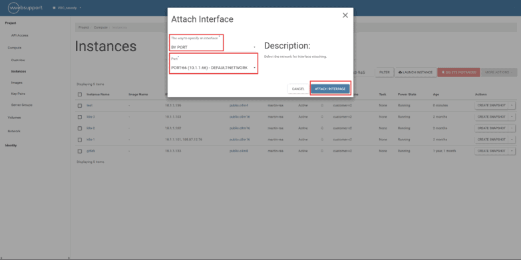Expand Network section in sidebar
Image resolution: width=521 pixels, height=260 pixels.
point(14,131)
